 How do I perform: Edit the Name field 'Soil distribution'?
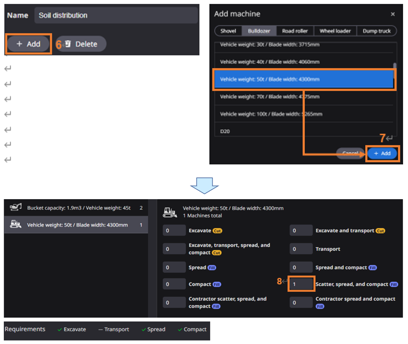coord(116,16)
